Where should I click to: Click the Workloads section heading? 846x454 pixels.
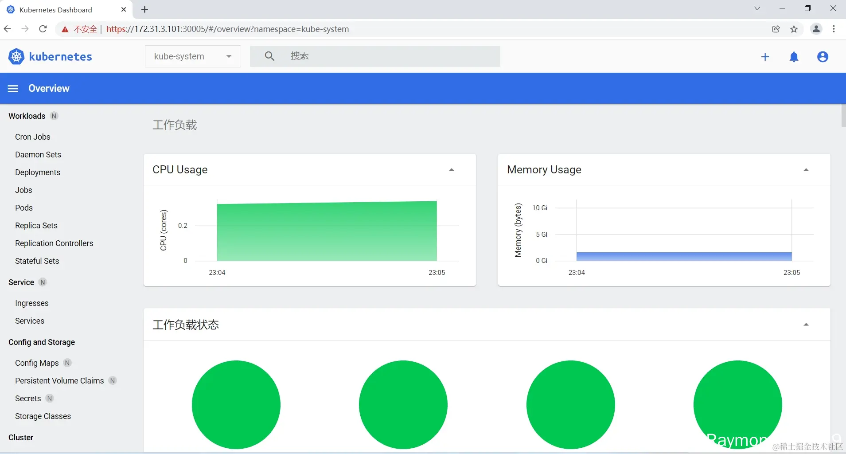(27, 116)
